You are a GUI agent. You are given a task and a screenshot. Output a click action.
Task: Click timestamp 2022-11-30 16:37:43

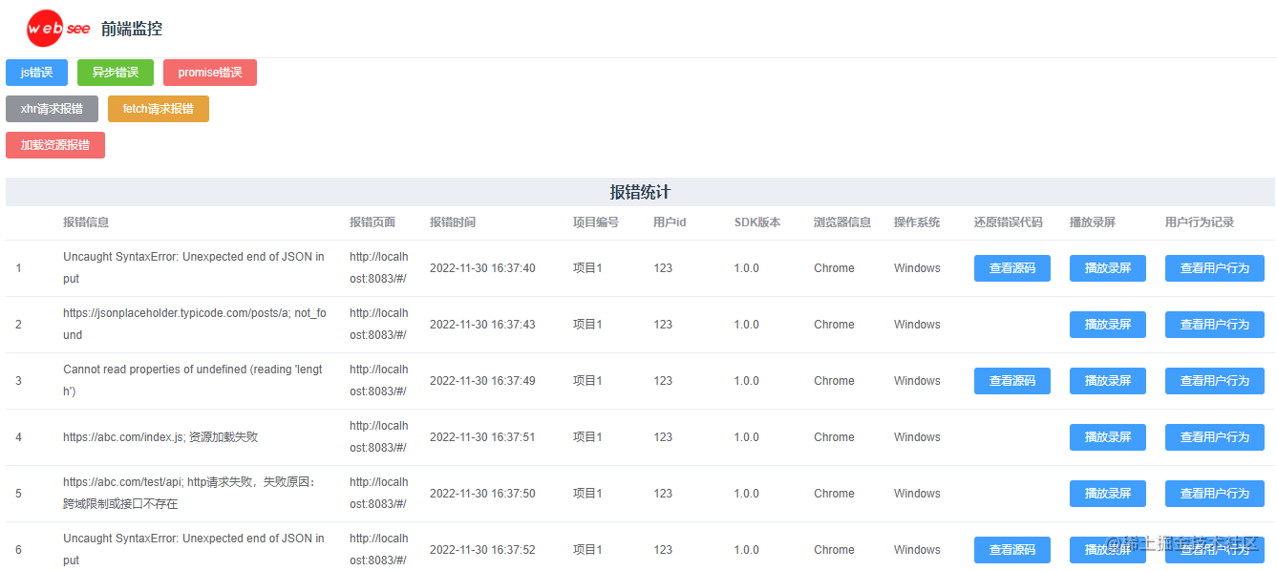coord(482,325)
